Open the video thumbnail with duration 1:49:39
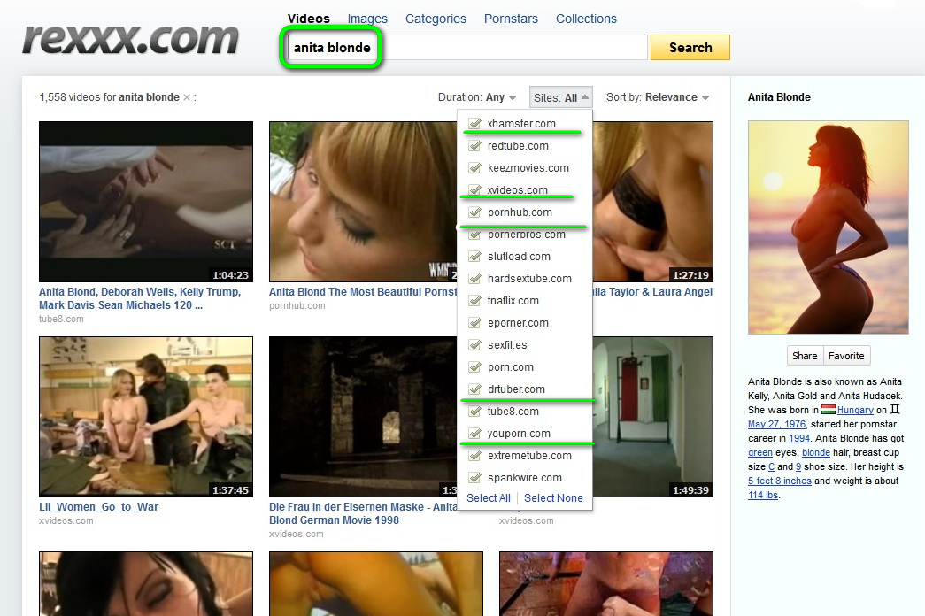 pyautogui.click(x=653, y=417)
